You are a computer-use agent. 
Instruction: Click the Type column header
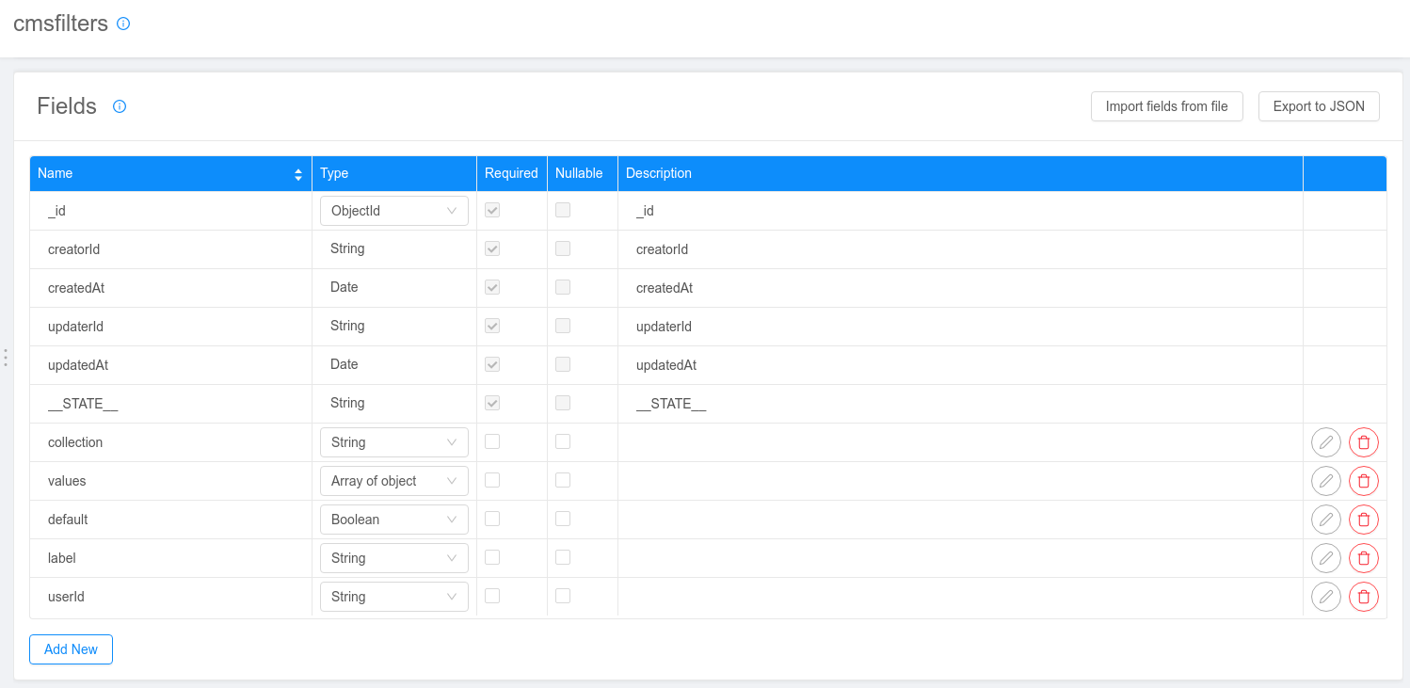click(x=334, y=173)
